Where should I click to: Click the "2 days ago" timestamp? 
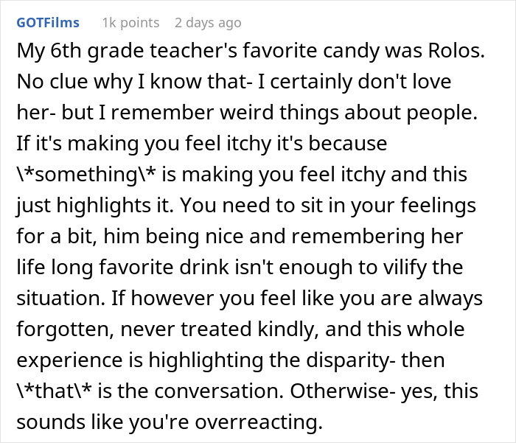coord(208,23)
